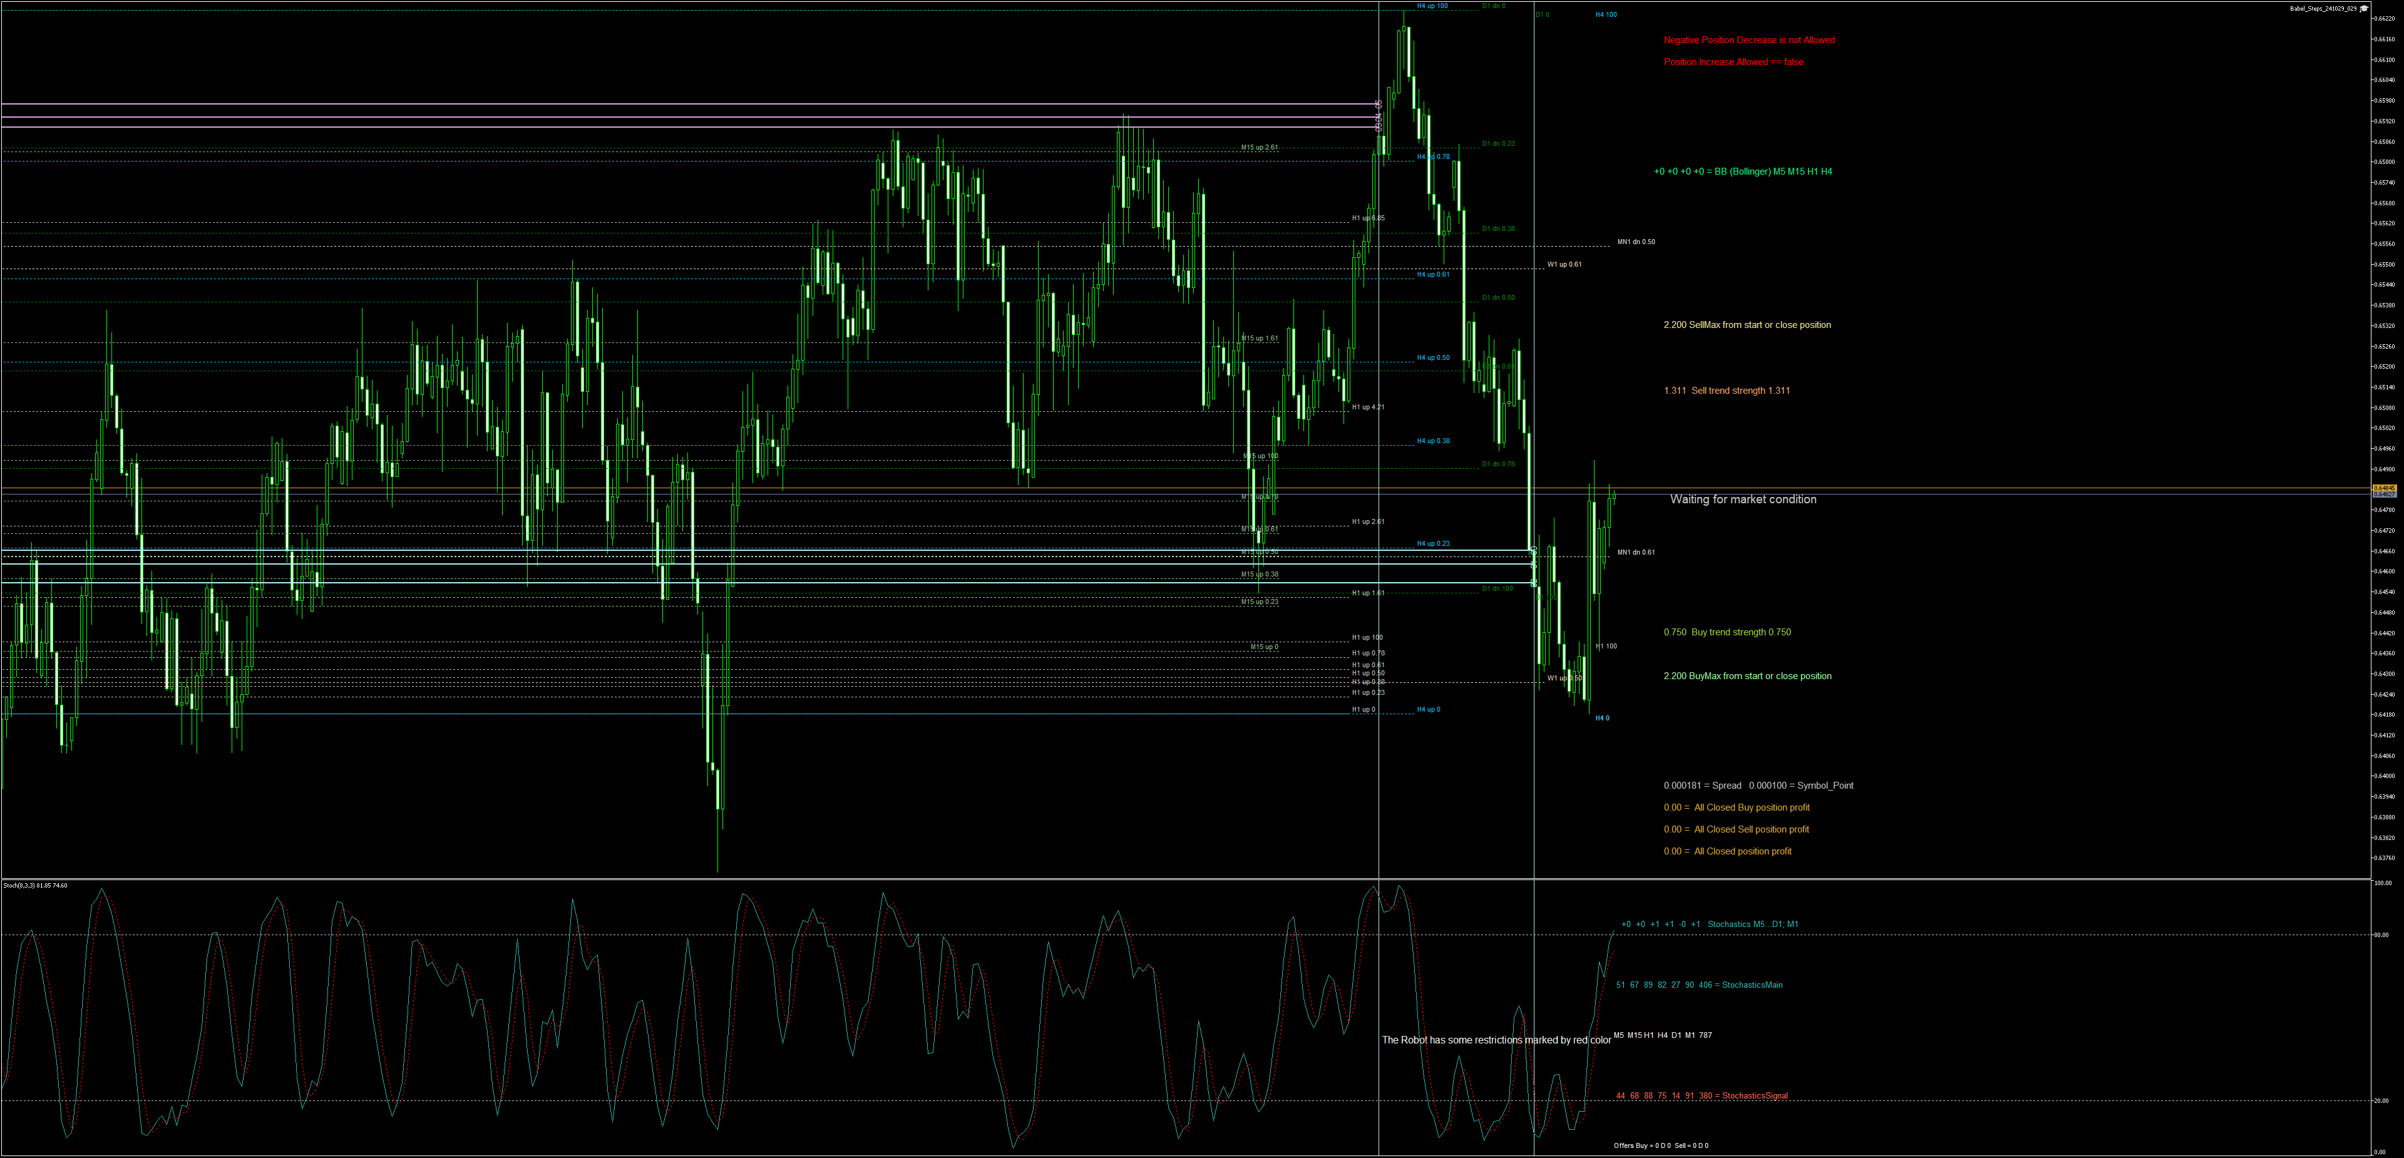Select the MN1 dn 0.50 level label
The height and width of the screenshot is (1158, 2404).
(x=1636, y=242)
